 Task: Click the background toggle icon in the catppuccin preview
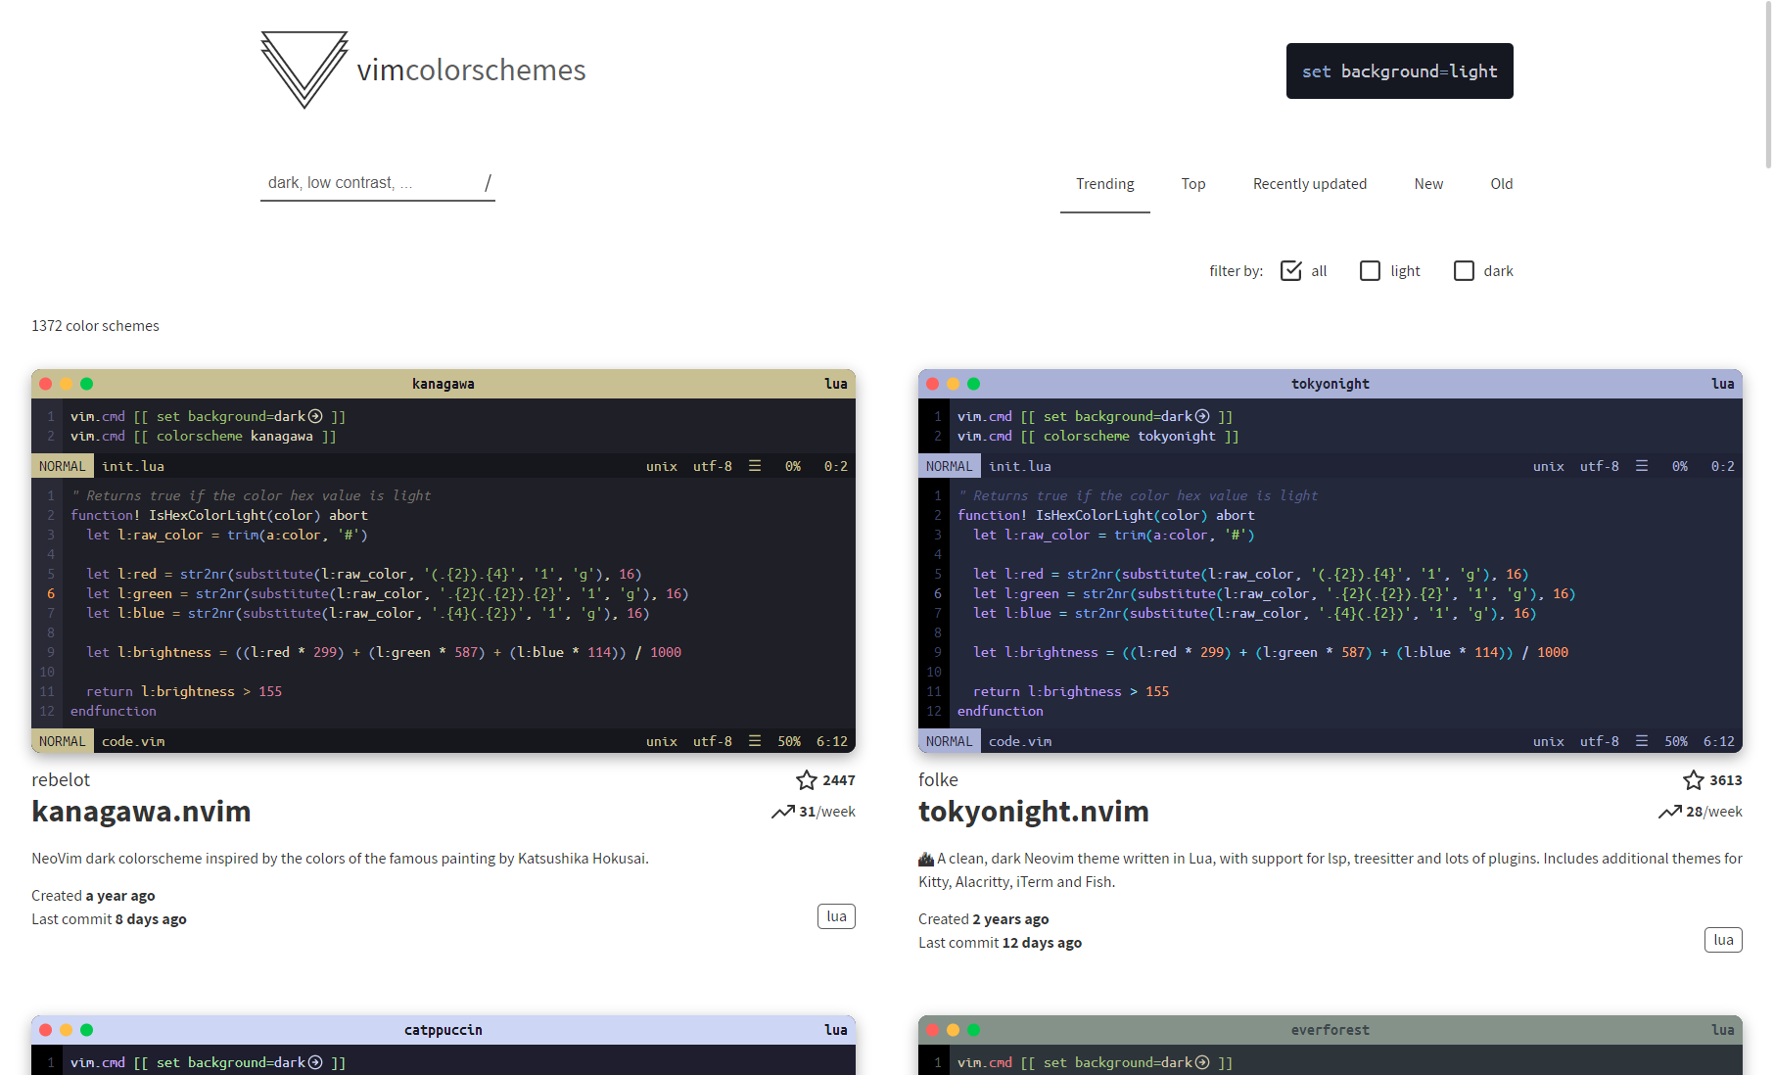[x=315, y=1062]
